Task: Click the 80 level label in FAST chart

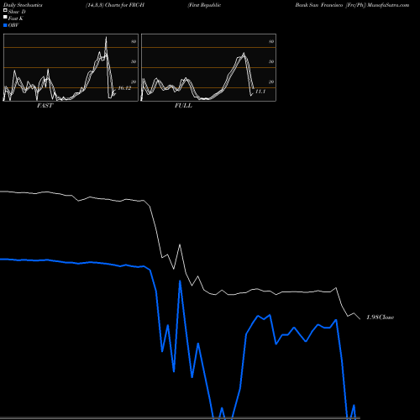Action: pyautogui.click(x=134, y=41)
